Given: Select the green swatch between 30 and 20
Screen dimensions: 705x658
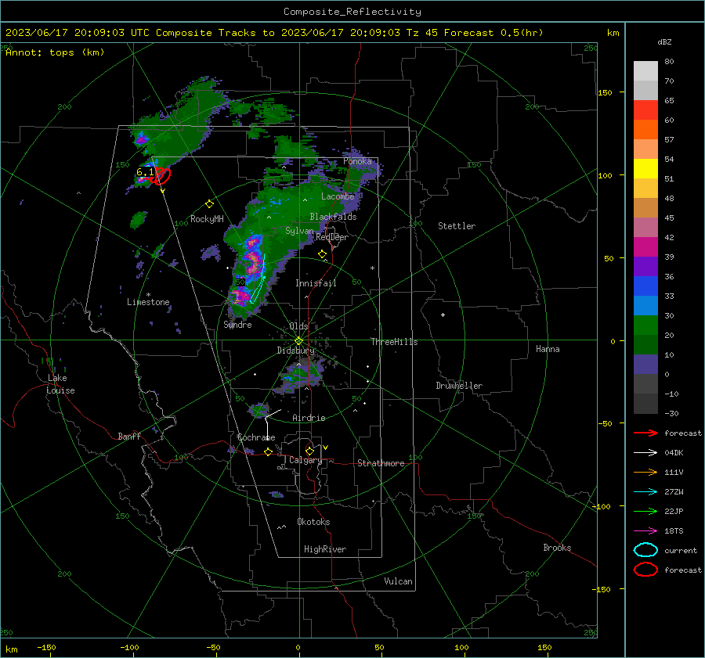Looking at the screenshot, I should point(645,325).
